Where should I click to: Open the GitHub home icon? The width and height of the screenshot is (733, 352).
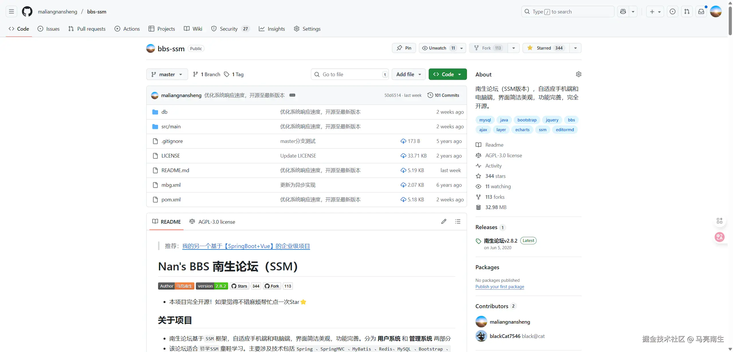pos(27,11)
